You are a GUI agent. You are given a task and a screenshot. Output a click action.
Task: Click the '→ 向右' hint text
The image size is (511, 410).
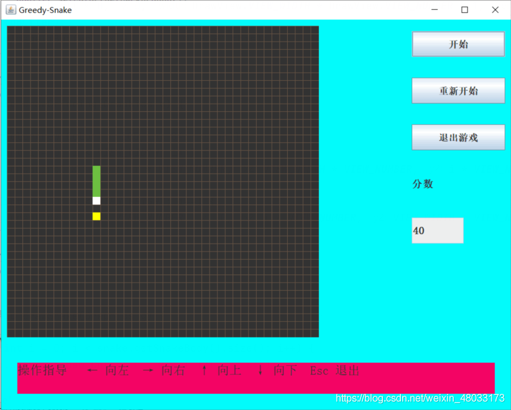pyautogui.click(x=164, y=371)
